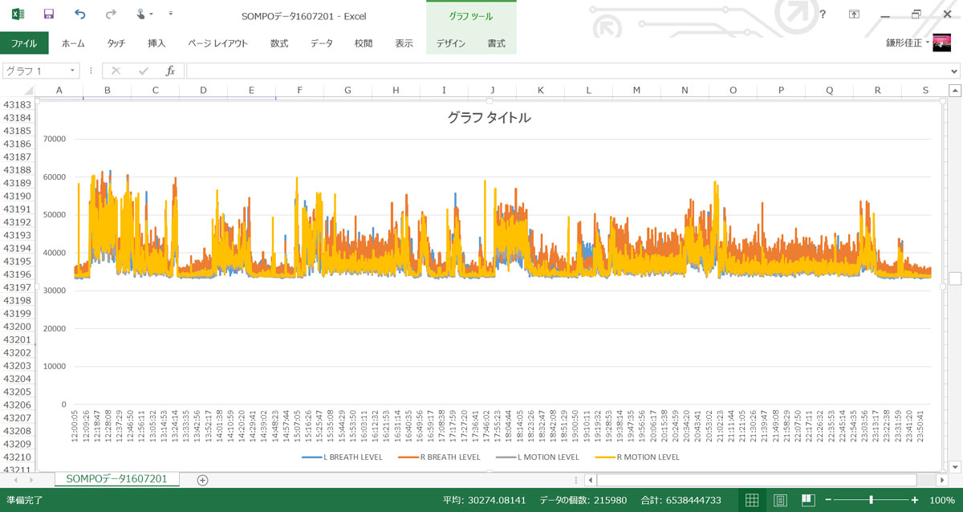963x512 pixels.
Task: Open the ファイル tab
Action: coord(24,43)
